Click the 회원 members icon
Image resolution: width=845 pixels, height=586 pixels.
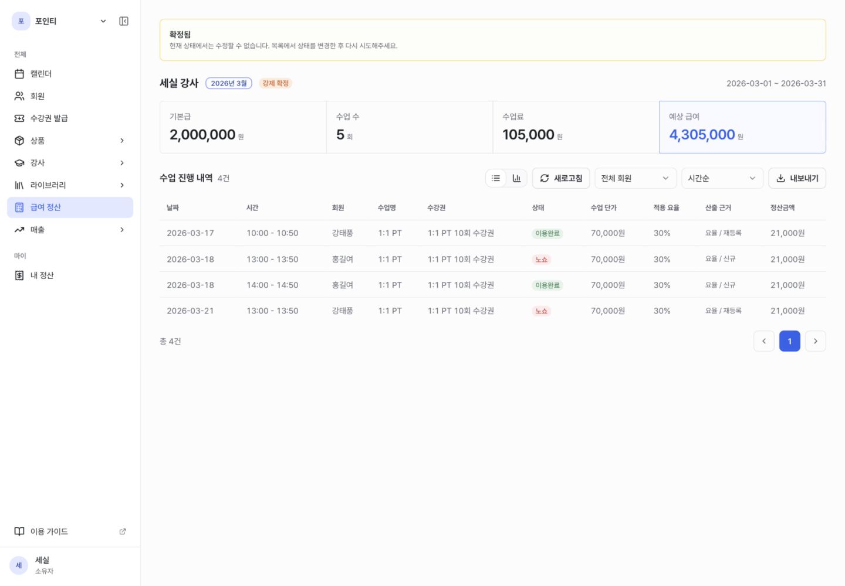19,96
